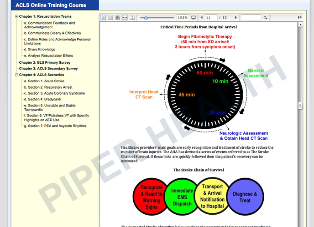Click the yellow Transport & Arrival circle
Viewport: 314px width, 227px height.
[212, 196]
